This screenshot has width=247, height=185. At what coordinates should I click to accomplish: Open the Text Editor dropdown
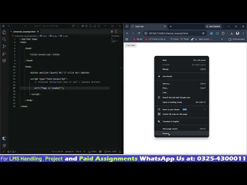click(x=117, y=36)
